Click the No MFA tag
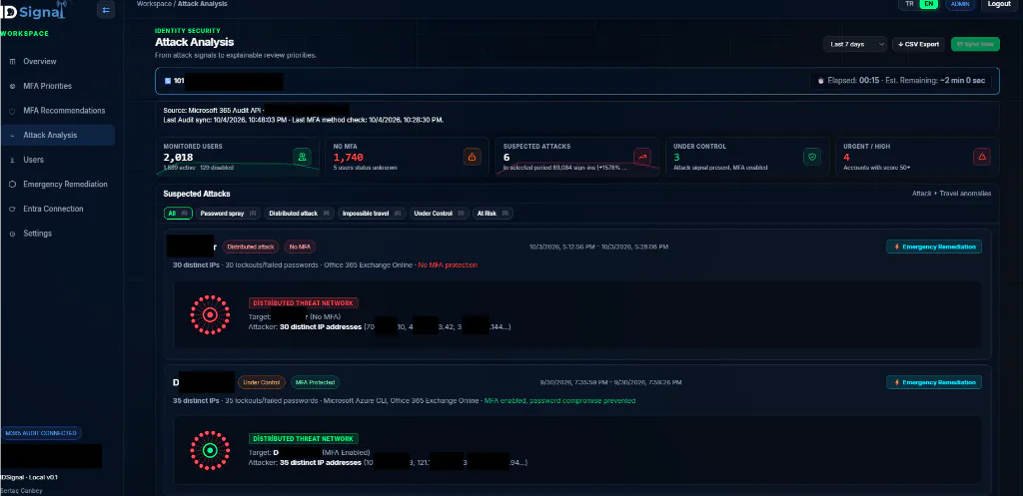This screenshot has height=496, width=1023. click(300, 248)
